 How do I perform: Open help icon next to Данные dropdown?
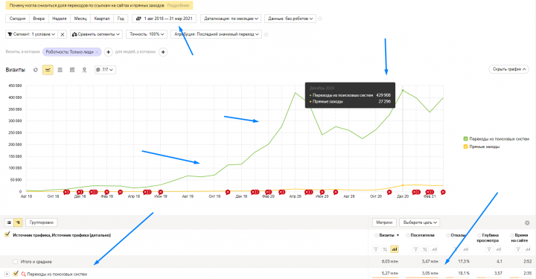pyautogui.click(x=320, y=19)
